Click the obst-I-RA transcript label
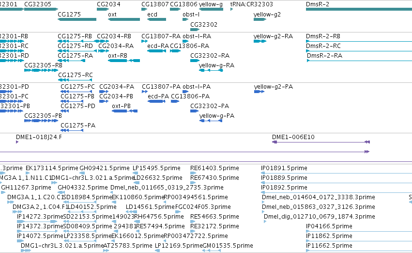This screenshot has width=412, height=253. pos(197,36)
